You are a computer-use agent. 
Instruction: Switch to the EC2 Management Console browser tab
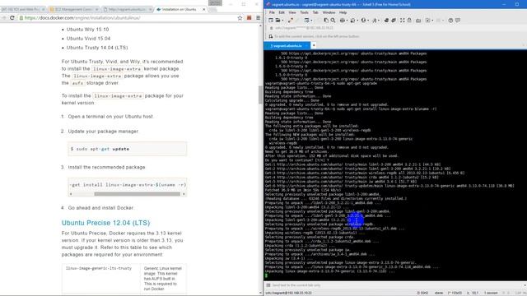[73, 9]
